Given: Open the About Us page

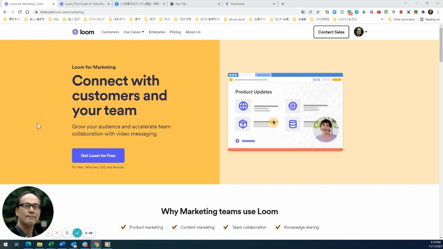Looking at the screenshot, I should pyautogui.click(x=193, y=32).
